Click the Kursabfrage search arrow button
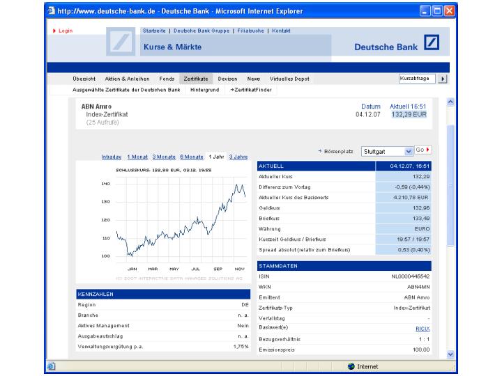This screenshot has width=502, height=376. 442,79
